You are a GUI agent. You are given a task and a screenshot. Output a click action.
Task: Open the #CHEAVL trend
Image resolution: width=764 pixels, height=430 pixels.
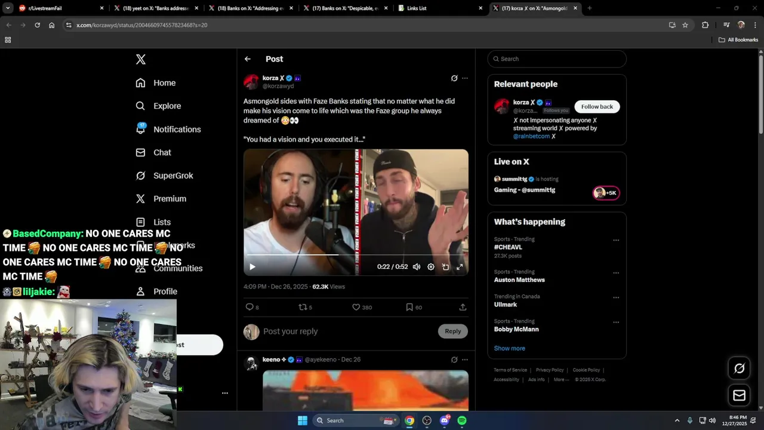click(x=508, y=247)
